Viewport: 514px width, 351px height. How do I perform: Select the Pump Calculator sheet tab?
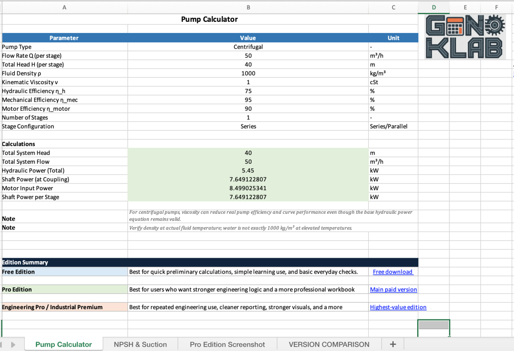coord(63,344)
